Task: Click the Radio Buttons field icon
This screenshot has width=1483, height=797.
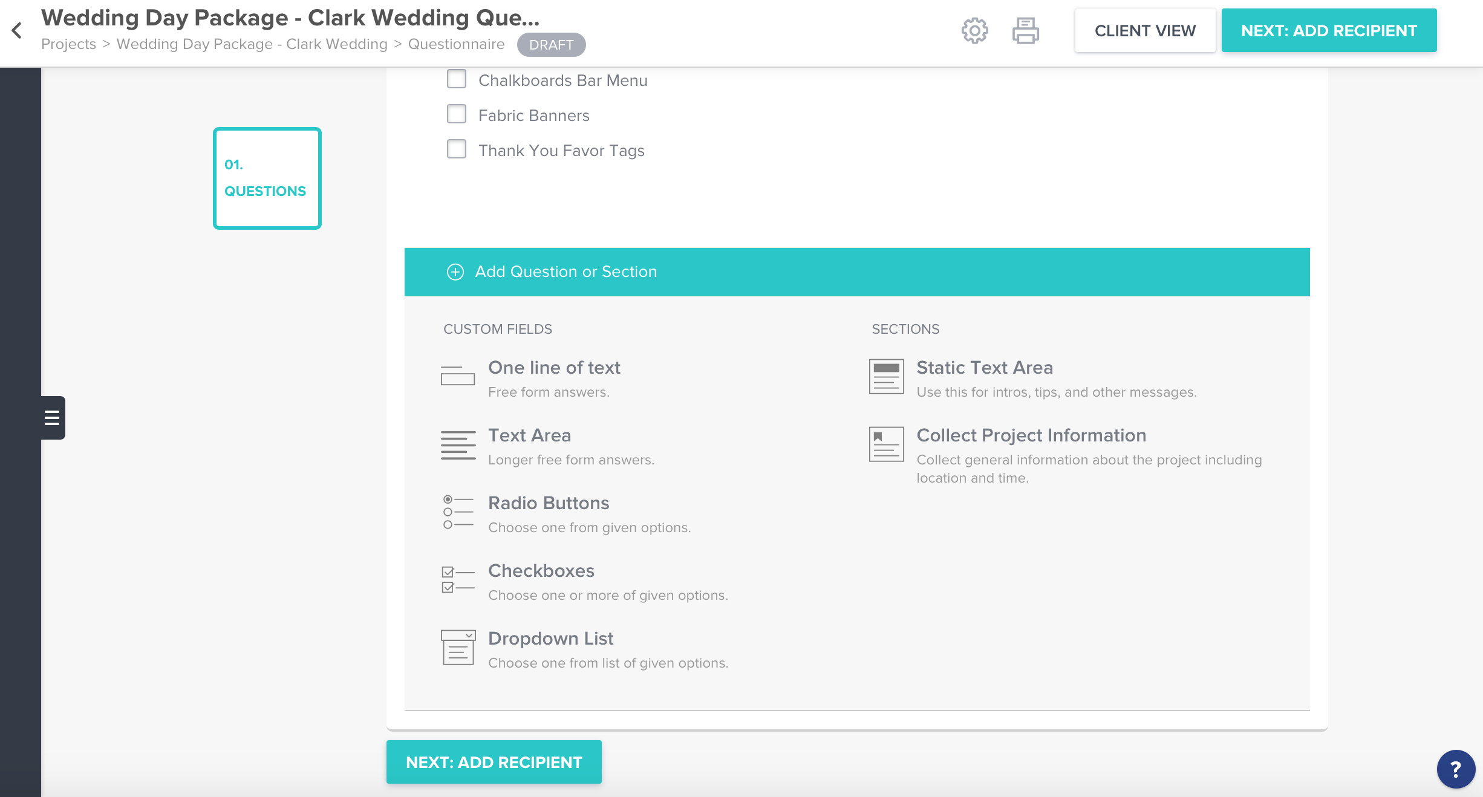Action: [x=458, y=512]
